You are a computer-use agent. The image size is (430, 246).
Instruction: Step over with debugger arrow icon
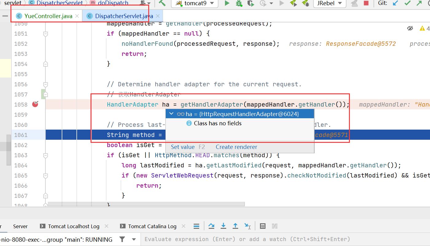point(211,226)
